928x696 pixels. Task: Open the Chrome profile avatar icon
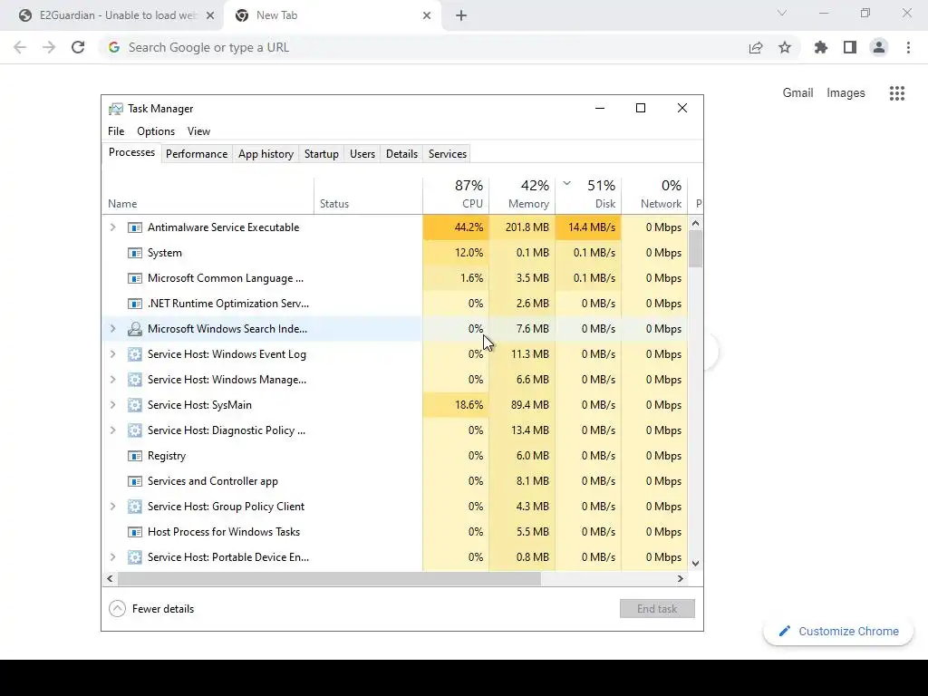tap(879, 47)
